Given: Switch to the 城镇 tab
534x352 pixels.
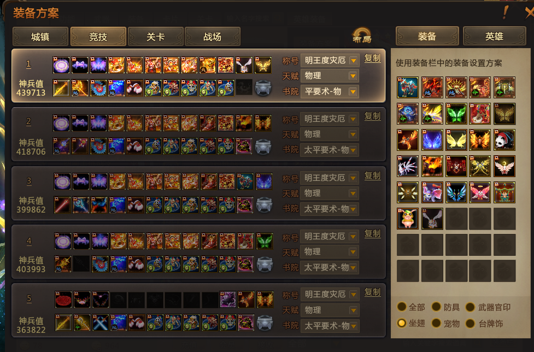Looking at the screenshot, I should point(40,37).
